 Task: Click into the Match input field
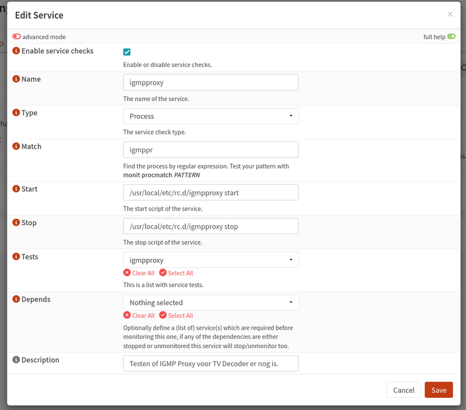point(211,150)
